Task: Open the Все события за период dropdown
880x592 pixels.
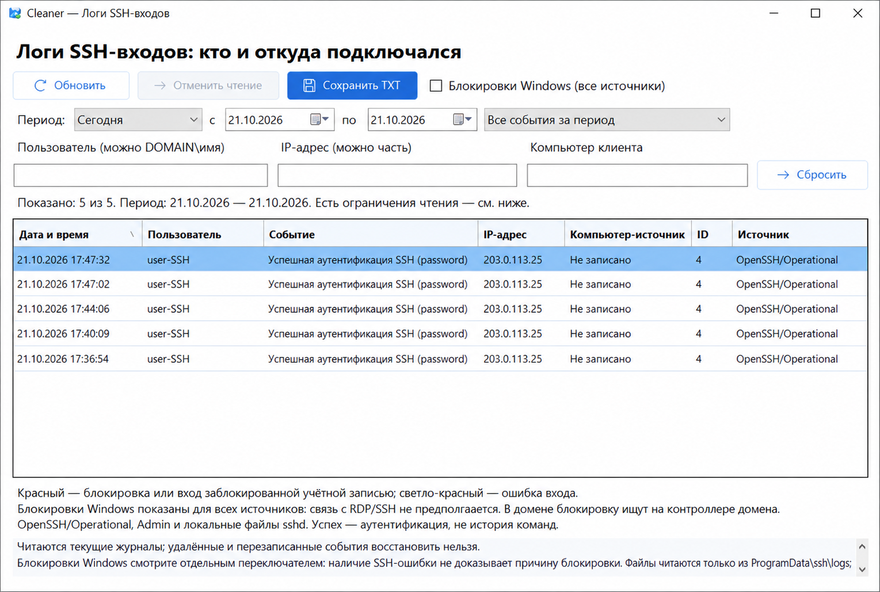Action: [607, 120]
